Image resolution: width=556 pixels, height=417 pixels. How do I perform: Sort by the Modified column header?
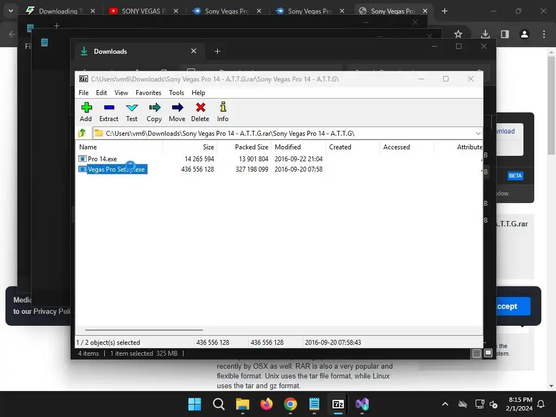[x=288, y=147]
